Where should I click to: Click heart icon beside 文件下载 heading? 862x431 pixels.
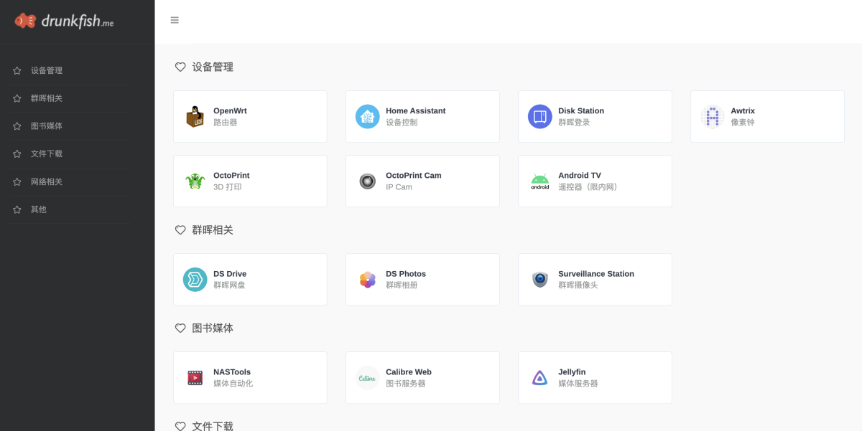(180, 426)
